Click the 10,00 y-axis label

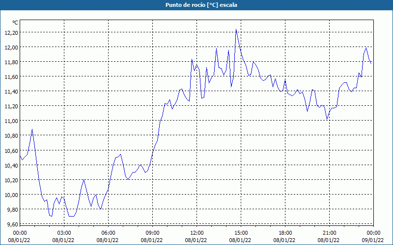(x=11, y=195)
